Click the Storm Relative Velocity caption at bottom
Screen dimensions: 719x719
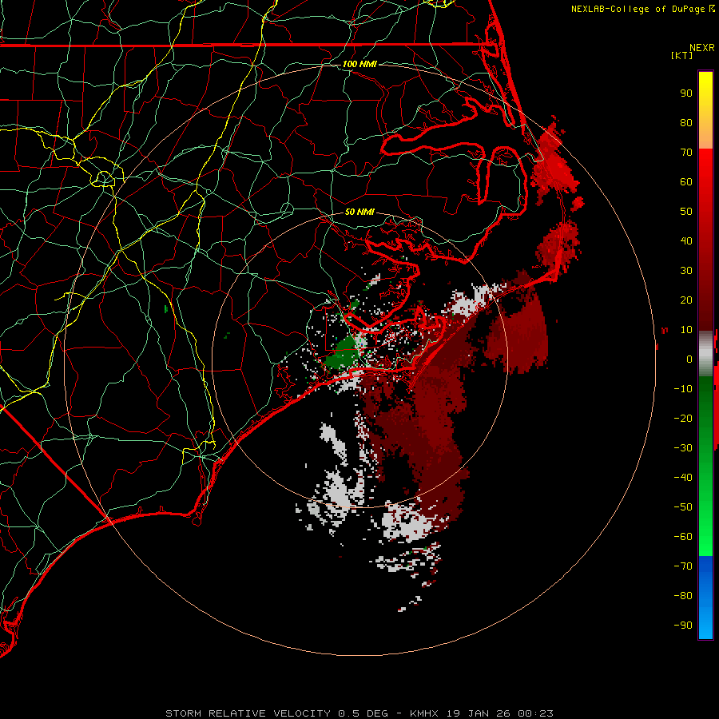[x=359, y=713]
